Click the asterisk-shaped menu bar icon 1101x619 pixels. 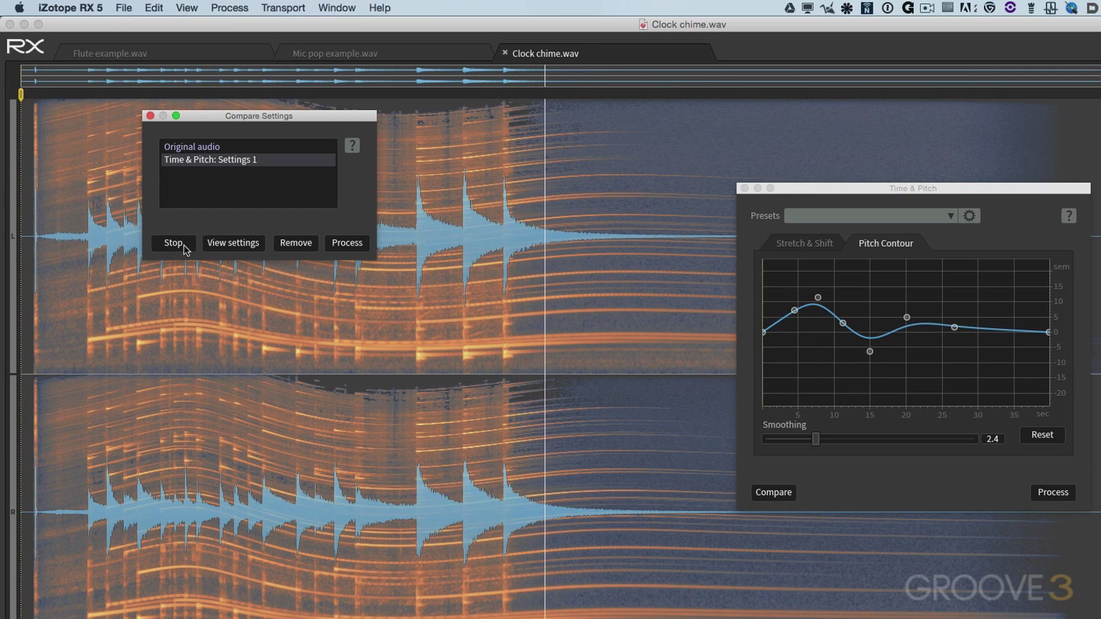click(847, 8)
